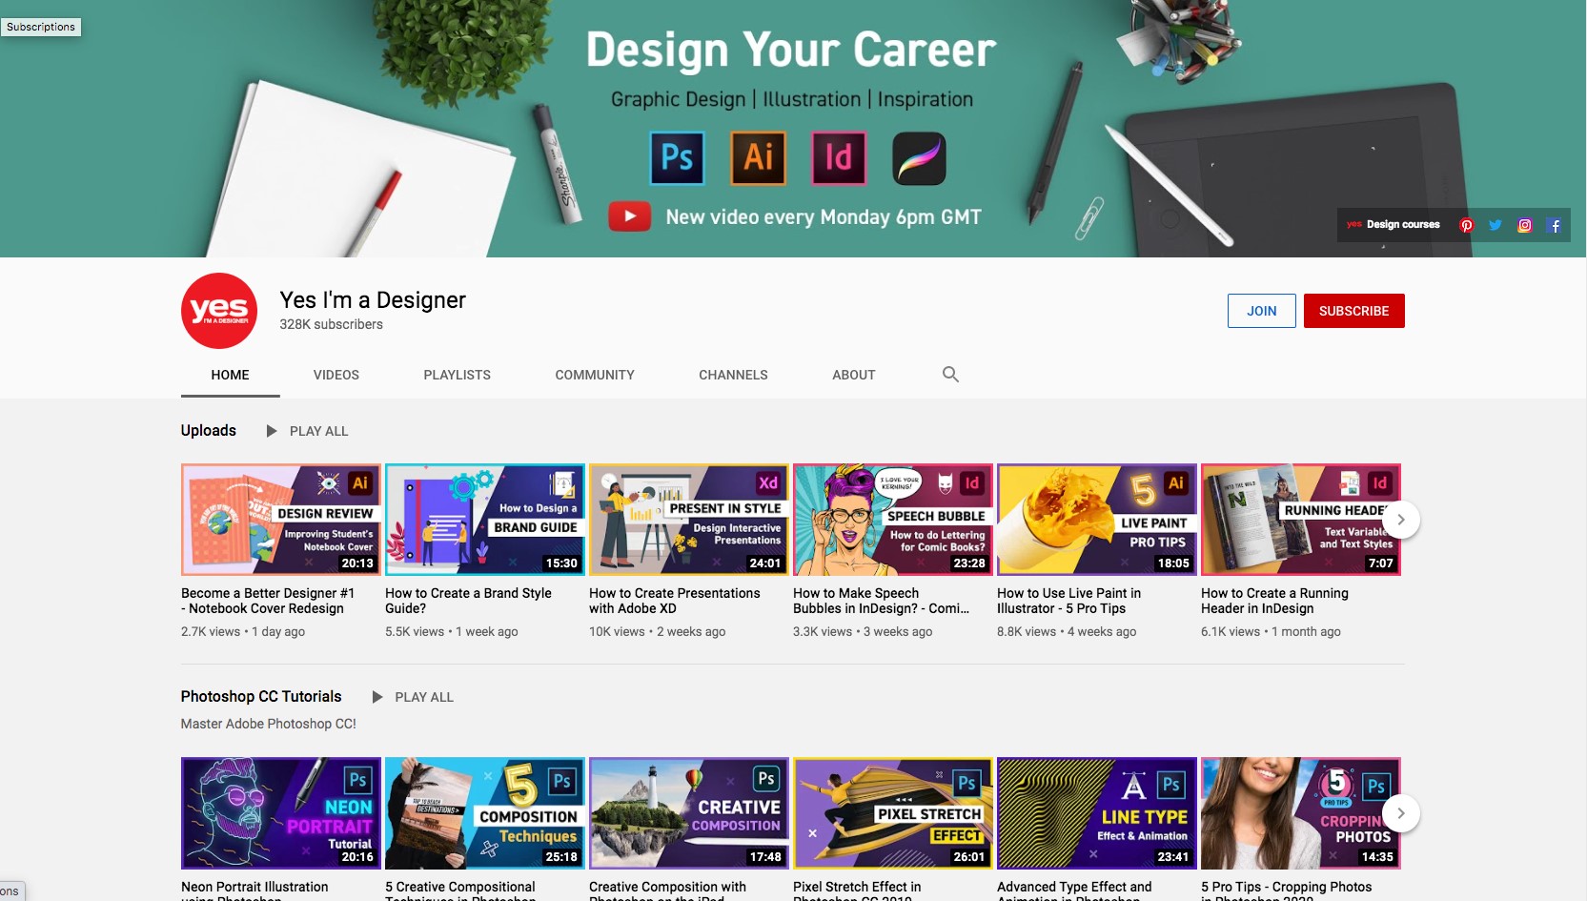Click the Photoshop CC Tutorials Play All triangle icon

coord(377,697)
